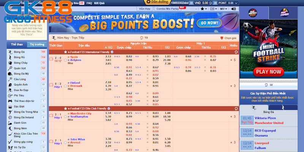
Task: Click the Mini Football Strike promo image
Action: coord(269,49)
